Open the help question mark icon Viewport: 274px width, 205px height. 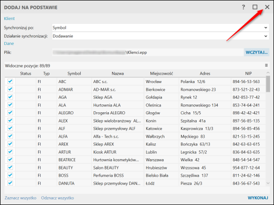(244, 7)
